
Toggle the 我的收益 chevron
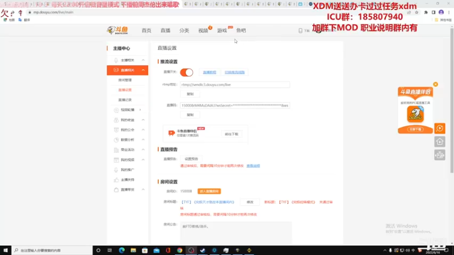click(x=143, y=120)
